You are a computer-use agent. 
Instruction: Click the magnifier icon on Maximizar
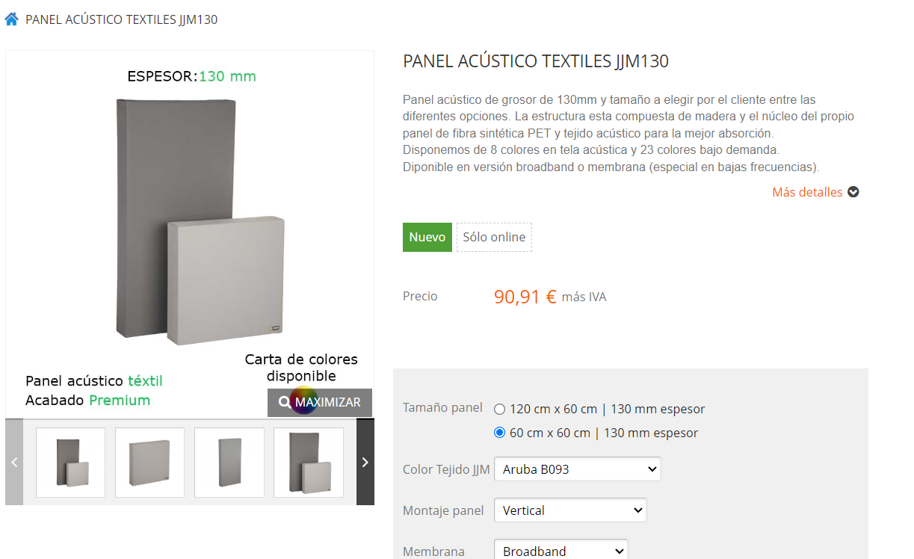284,402
